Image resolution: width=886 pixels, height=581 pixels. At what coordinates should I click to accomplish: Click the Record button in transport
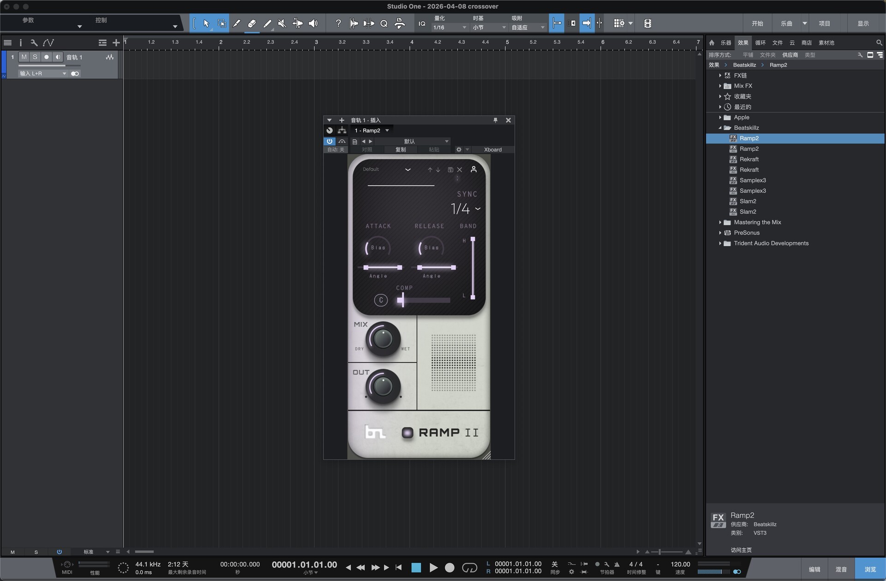pos(449,568)
